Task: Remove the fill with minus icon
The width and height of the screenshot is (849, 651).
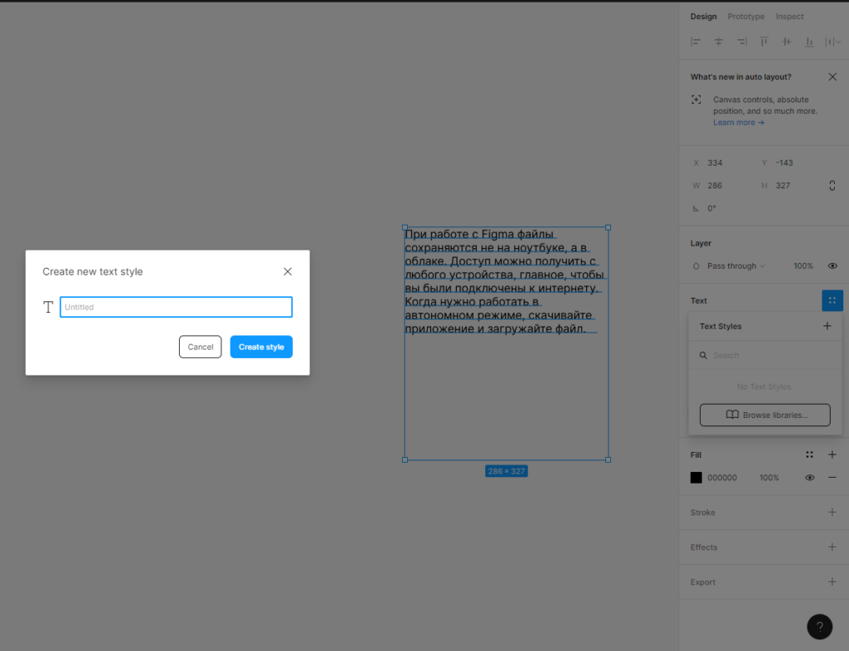Action: pos(832,478)
